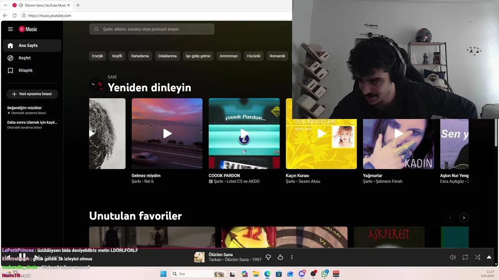Click the browser back arrow

5,16
